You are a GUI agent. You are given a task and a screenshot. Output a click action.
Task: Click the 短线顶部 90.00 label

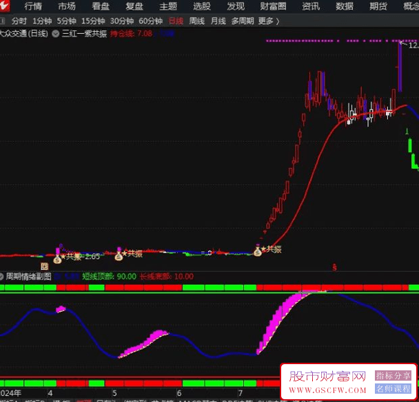[x=109, y=277]
